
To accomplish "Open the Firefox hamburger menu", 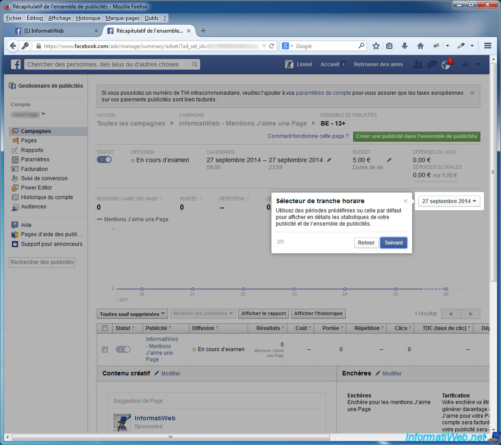I will pyautogui.click(x=487, y=46).
